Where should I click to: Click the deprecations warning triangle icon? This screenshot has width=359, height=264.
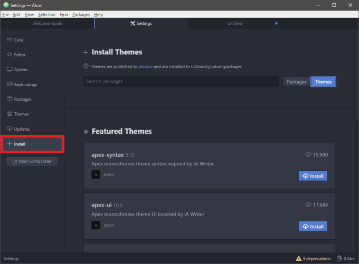tap(299, 259)
